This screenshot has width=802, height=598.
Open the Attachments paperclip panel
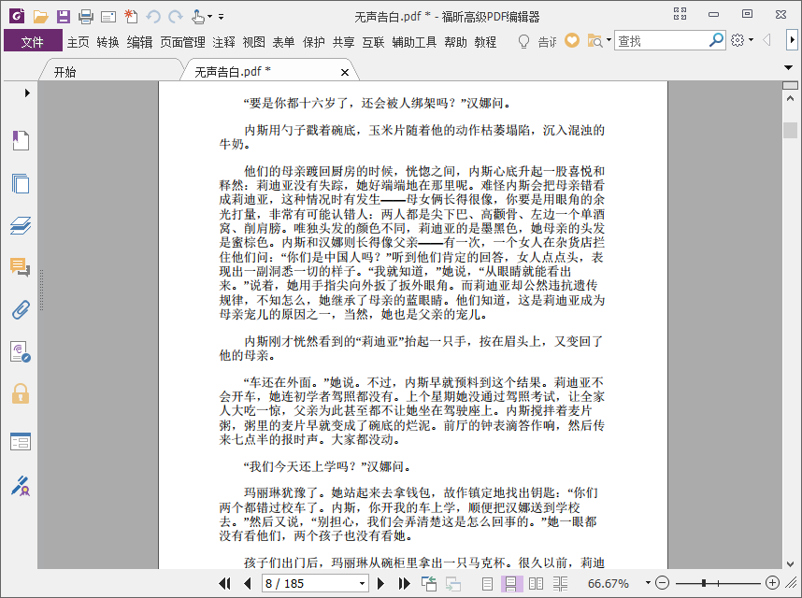(21, 309)
